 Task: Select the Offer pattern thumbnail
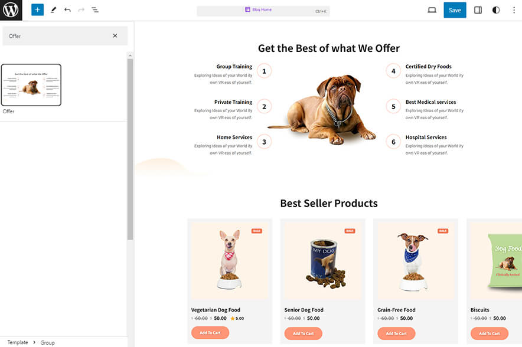click(x=31, y=84)
